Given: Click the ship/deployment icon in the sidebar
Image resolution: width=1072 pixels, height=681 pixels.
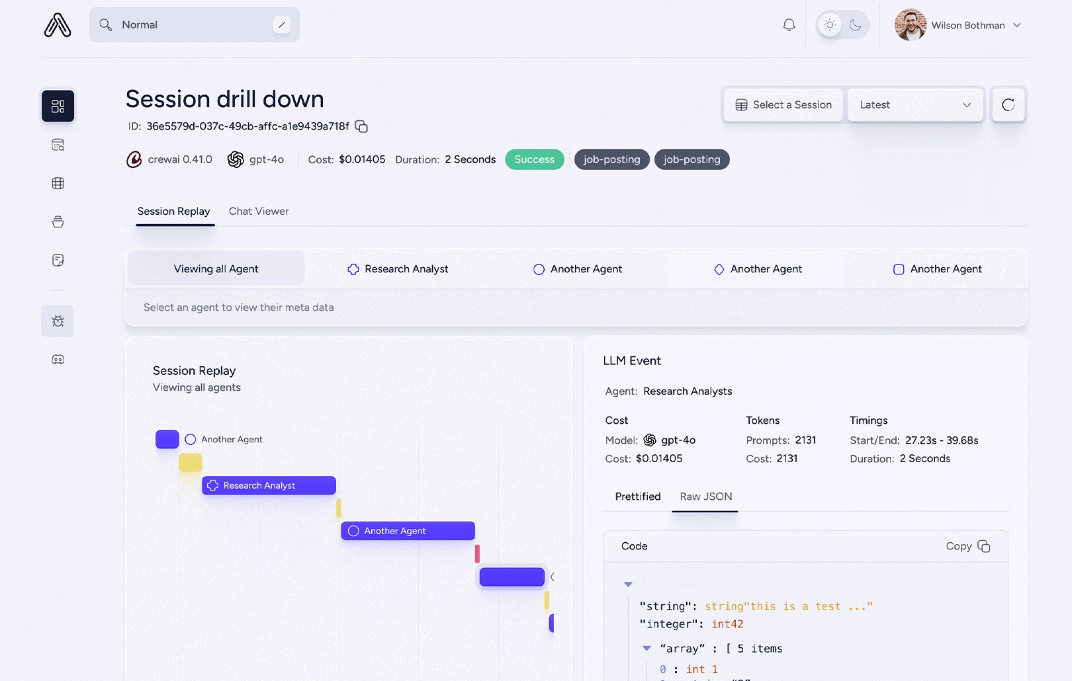Looking at the screenshot, I should pos(58,221).
